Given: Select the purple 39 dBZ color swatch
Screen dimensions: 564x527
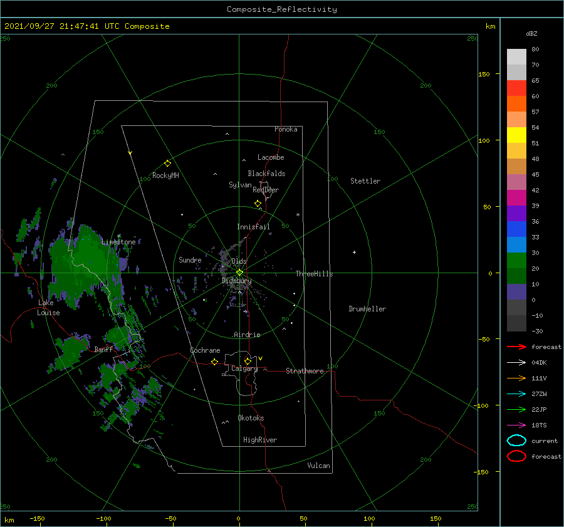Looking at the screenshot, I should click(x=516, y=213).
